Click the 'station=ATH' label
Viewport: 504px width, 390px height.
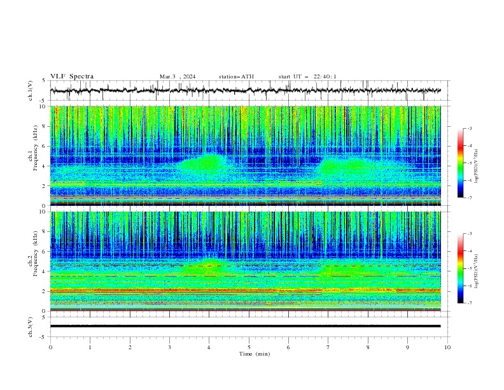click(236, 76)
